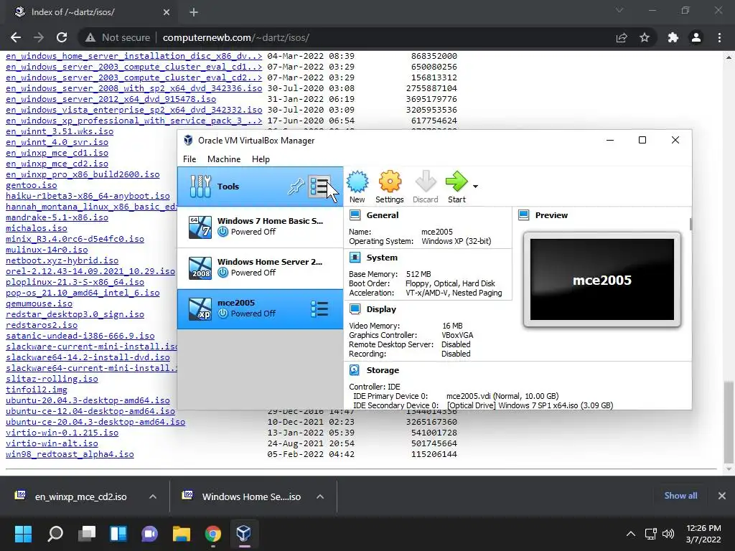The width and height of the screenshot is (735, 551).
Task: Click the mce2005.vdi hard disk entry
Action: click(502, 396)
